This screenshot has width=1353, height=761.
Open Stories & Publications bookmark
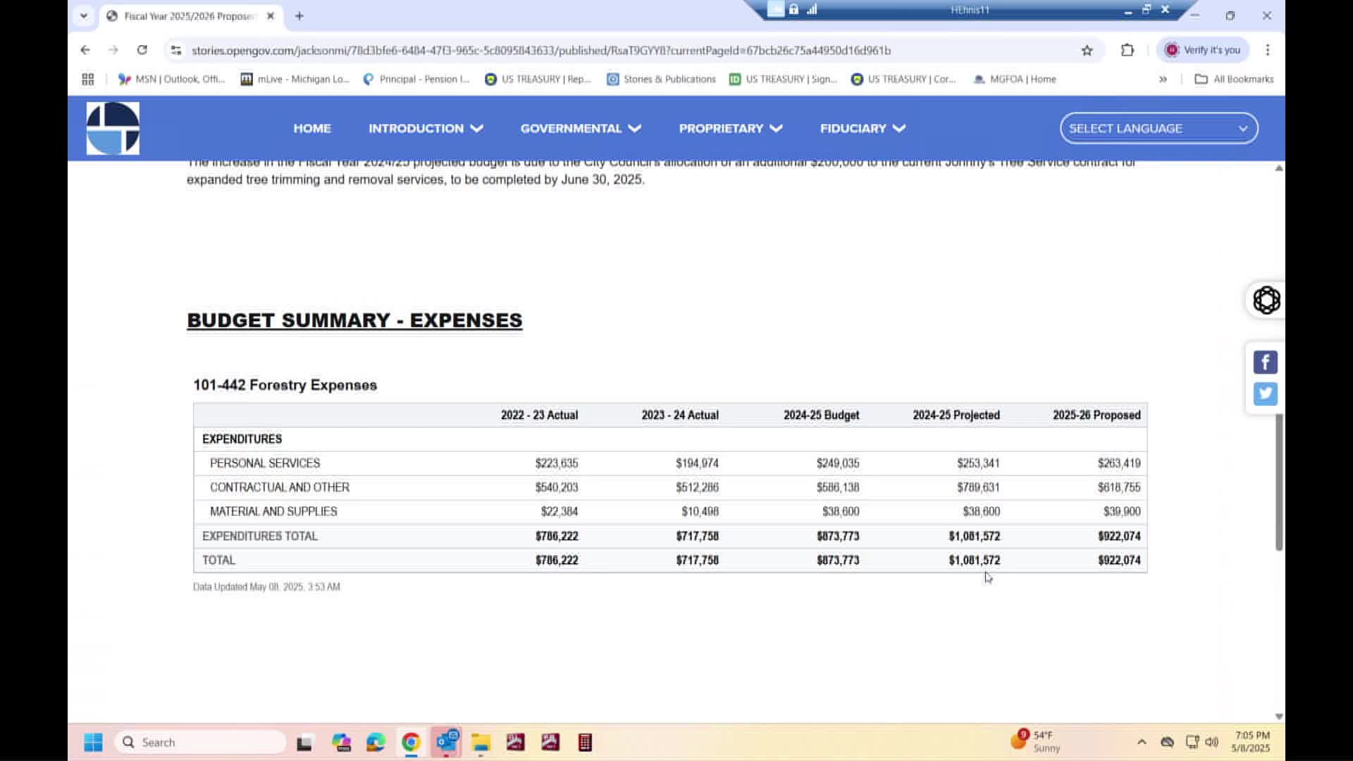click(662, 79)
